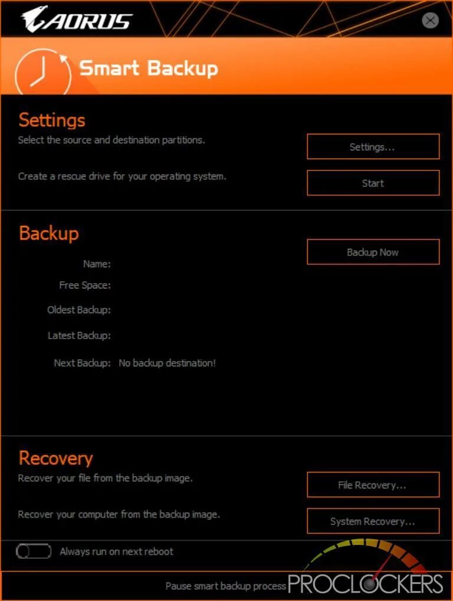Screen dimensions: 453x601
Task: Start creating a rescue drive
Action: pos(373,183)
